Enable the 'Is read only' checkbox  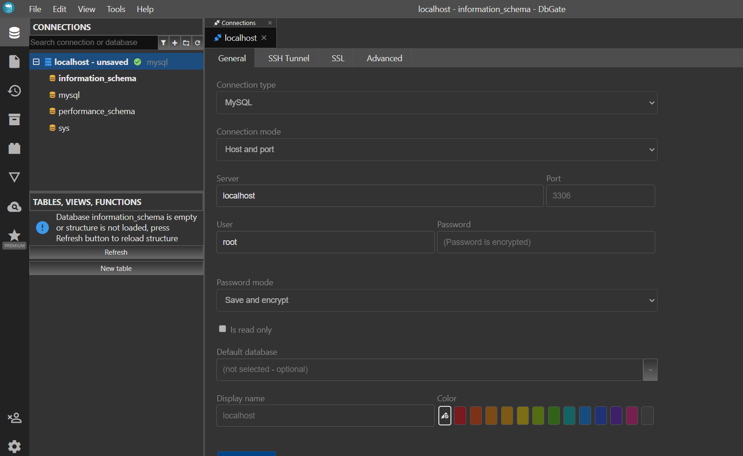[222, 329]
